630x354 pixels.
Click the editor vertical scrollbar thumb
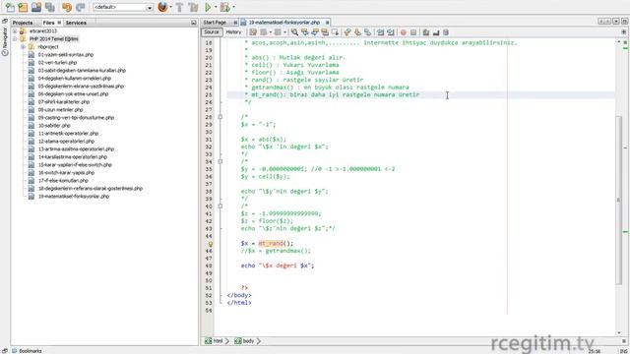pos(619,200)
